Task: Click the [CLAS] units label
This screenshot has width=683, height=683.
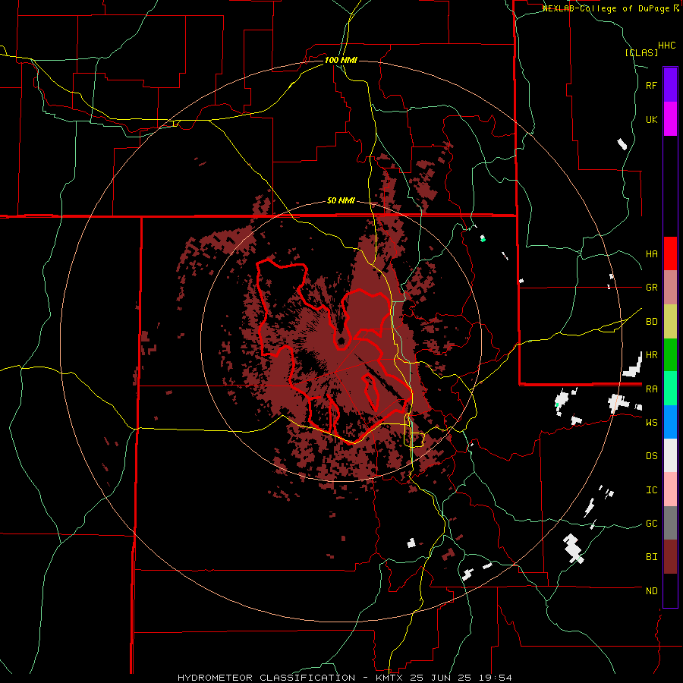Action: point(641,52)
